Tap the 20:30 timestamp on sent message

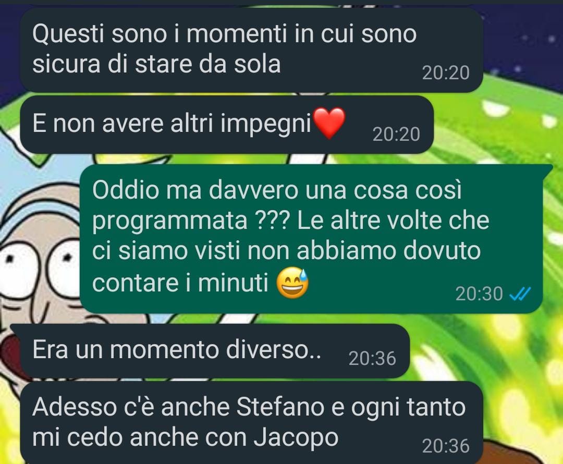479,294
